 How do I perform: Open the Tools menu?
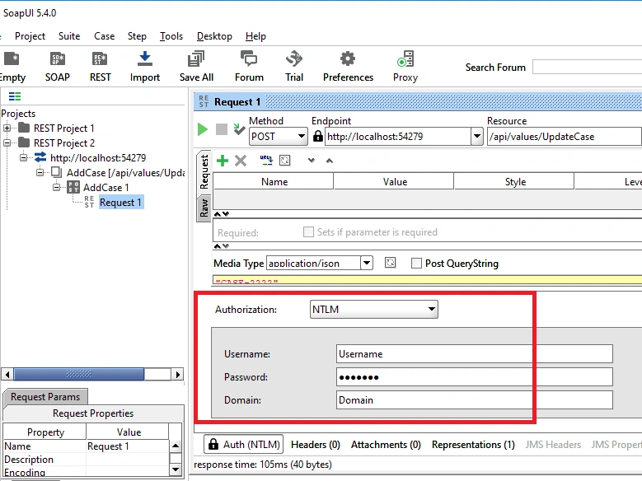171,36
